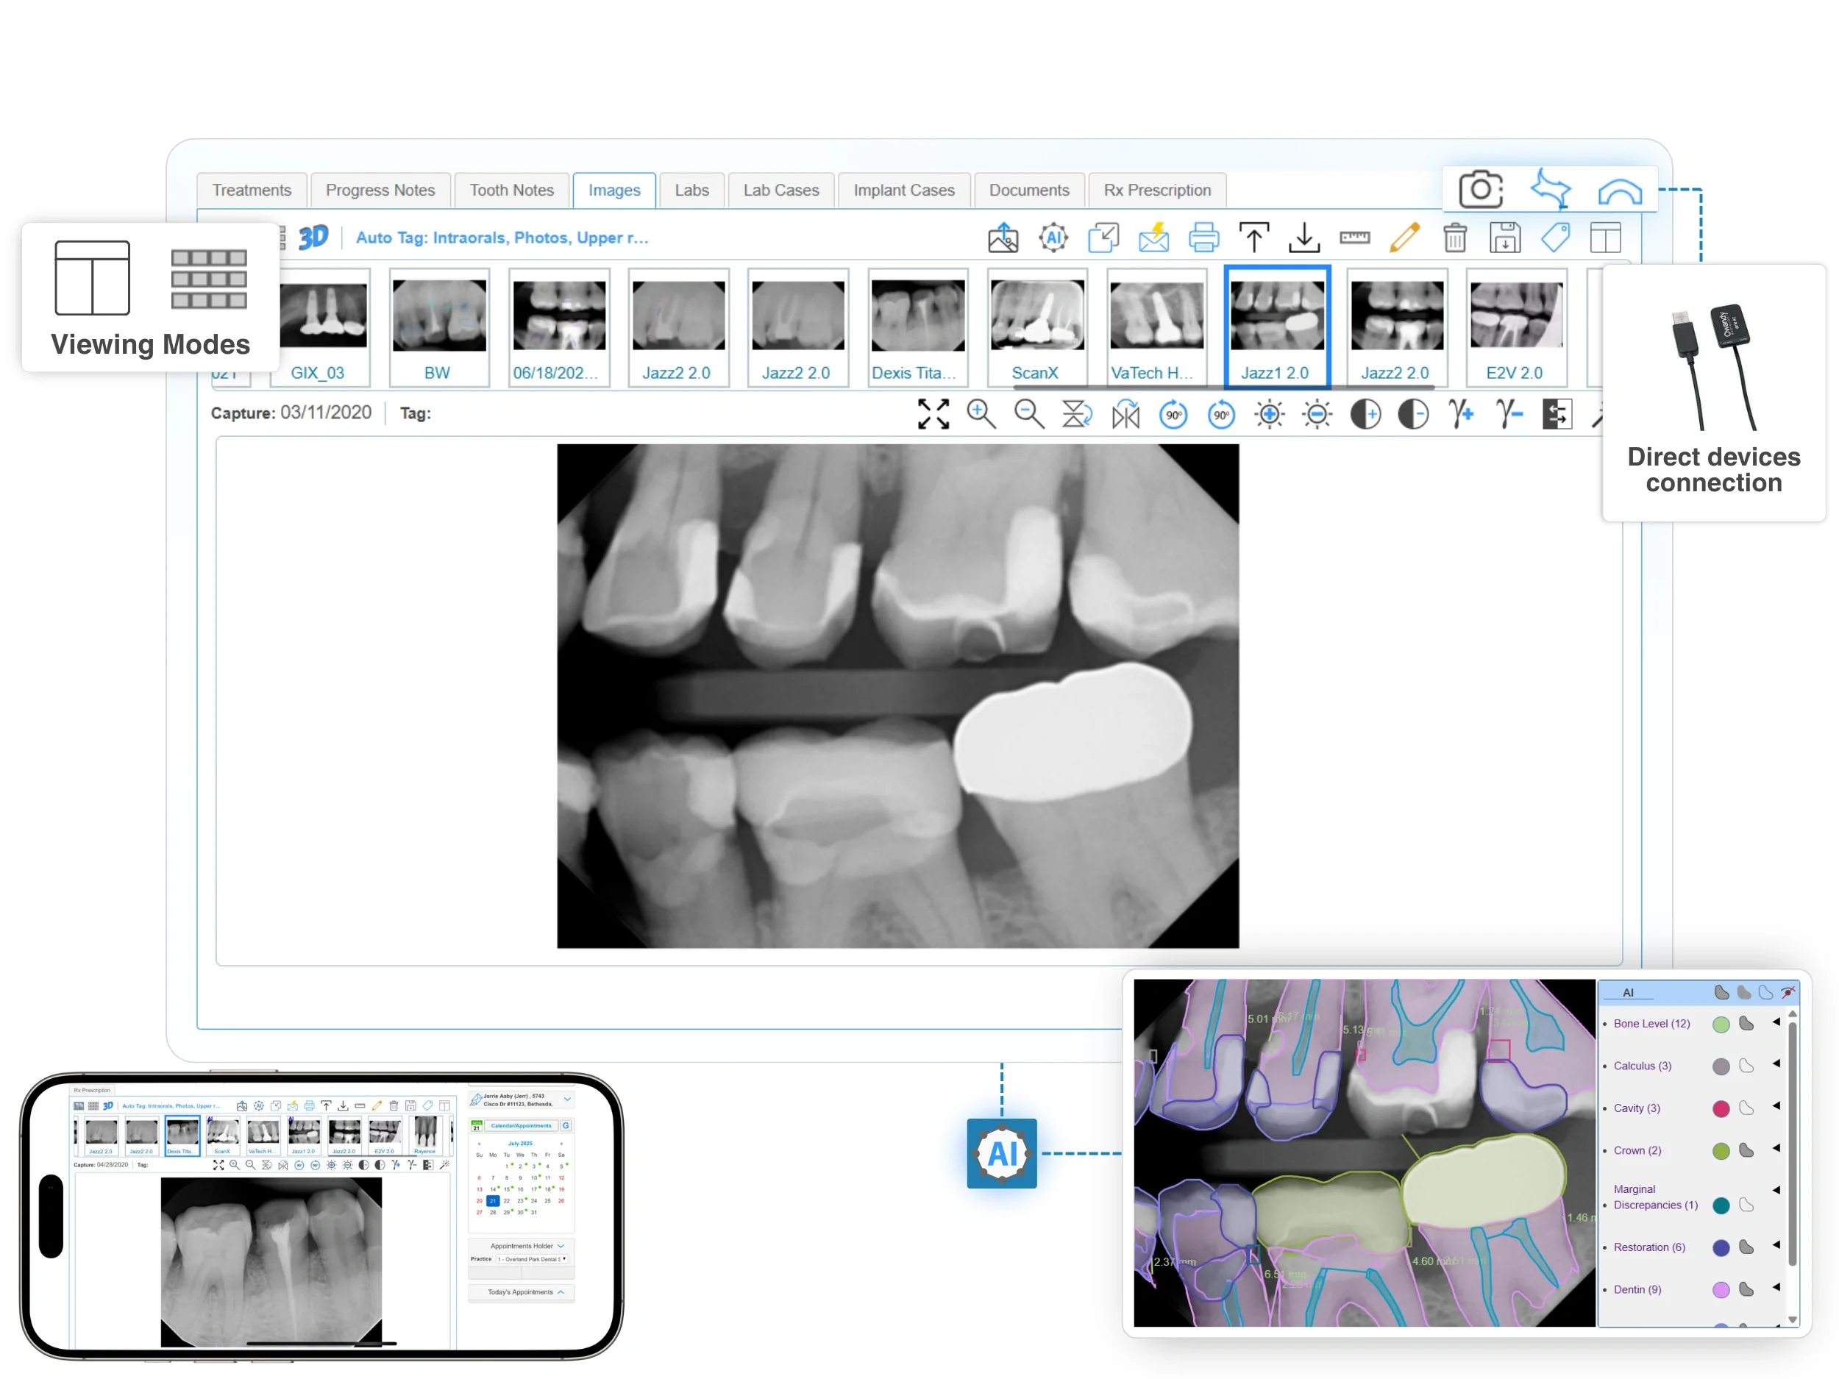Toggle the Bone Level overlay visibility

pyautogui.click(x=1747, y=1024)
